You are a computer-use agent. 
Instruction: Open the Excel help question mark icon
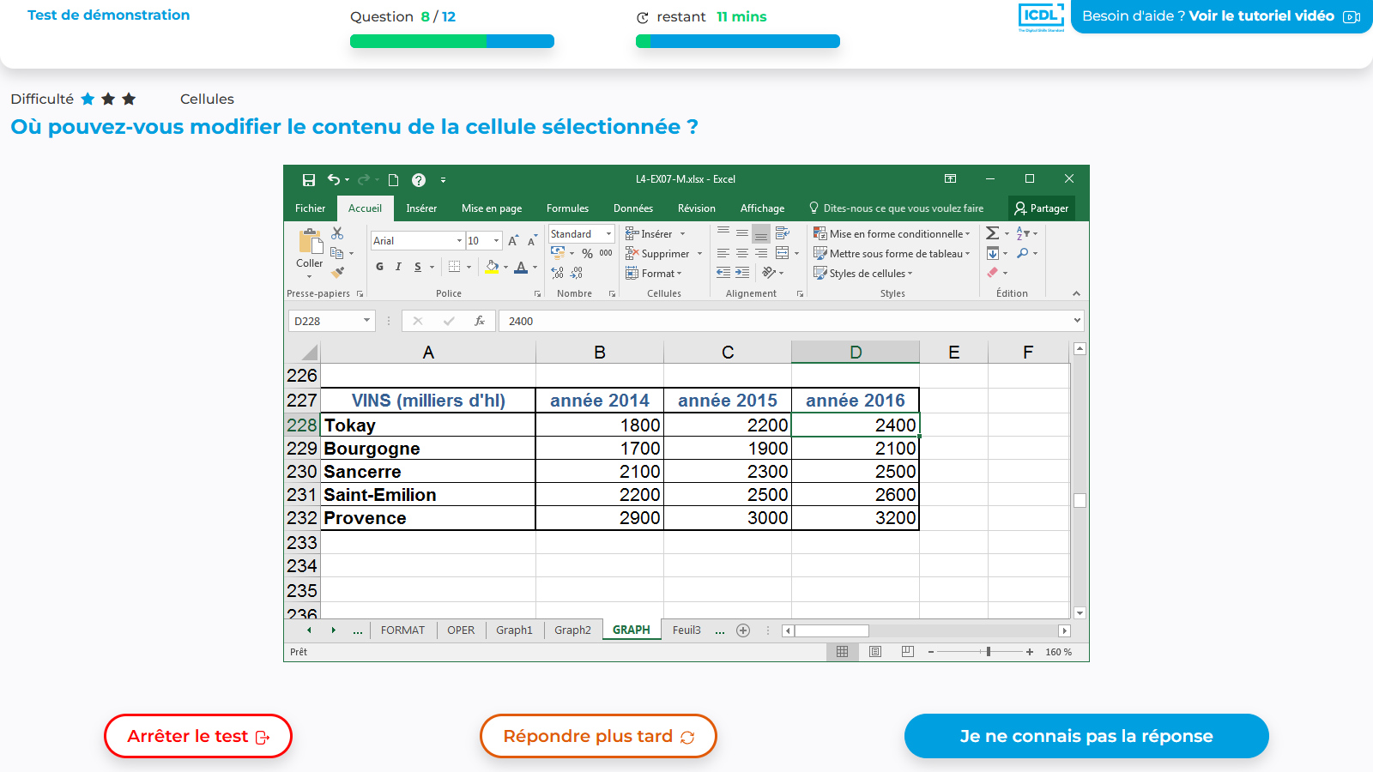coord(419,180)
